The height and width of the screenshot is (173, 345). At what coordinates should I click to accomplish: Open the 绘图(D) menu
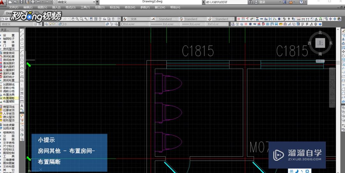100,7
